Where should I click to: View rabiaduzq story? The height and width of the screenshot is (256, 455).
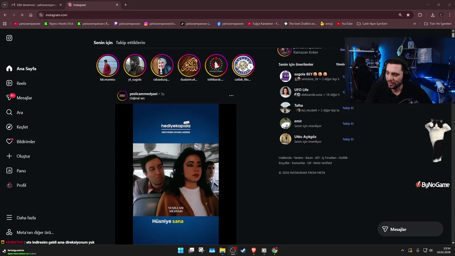point(162,65)
